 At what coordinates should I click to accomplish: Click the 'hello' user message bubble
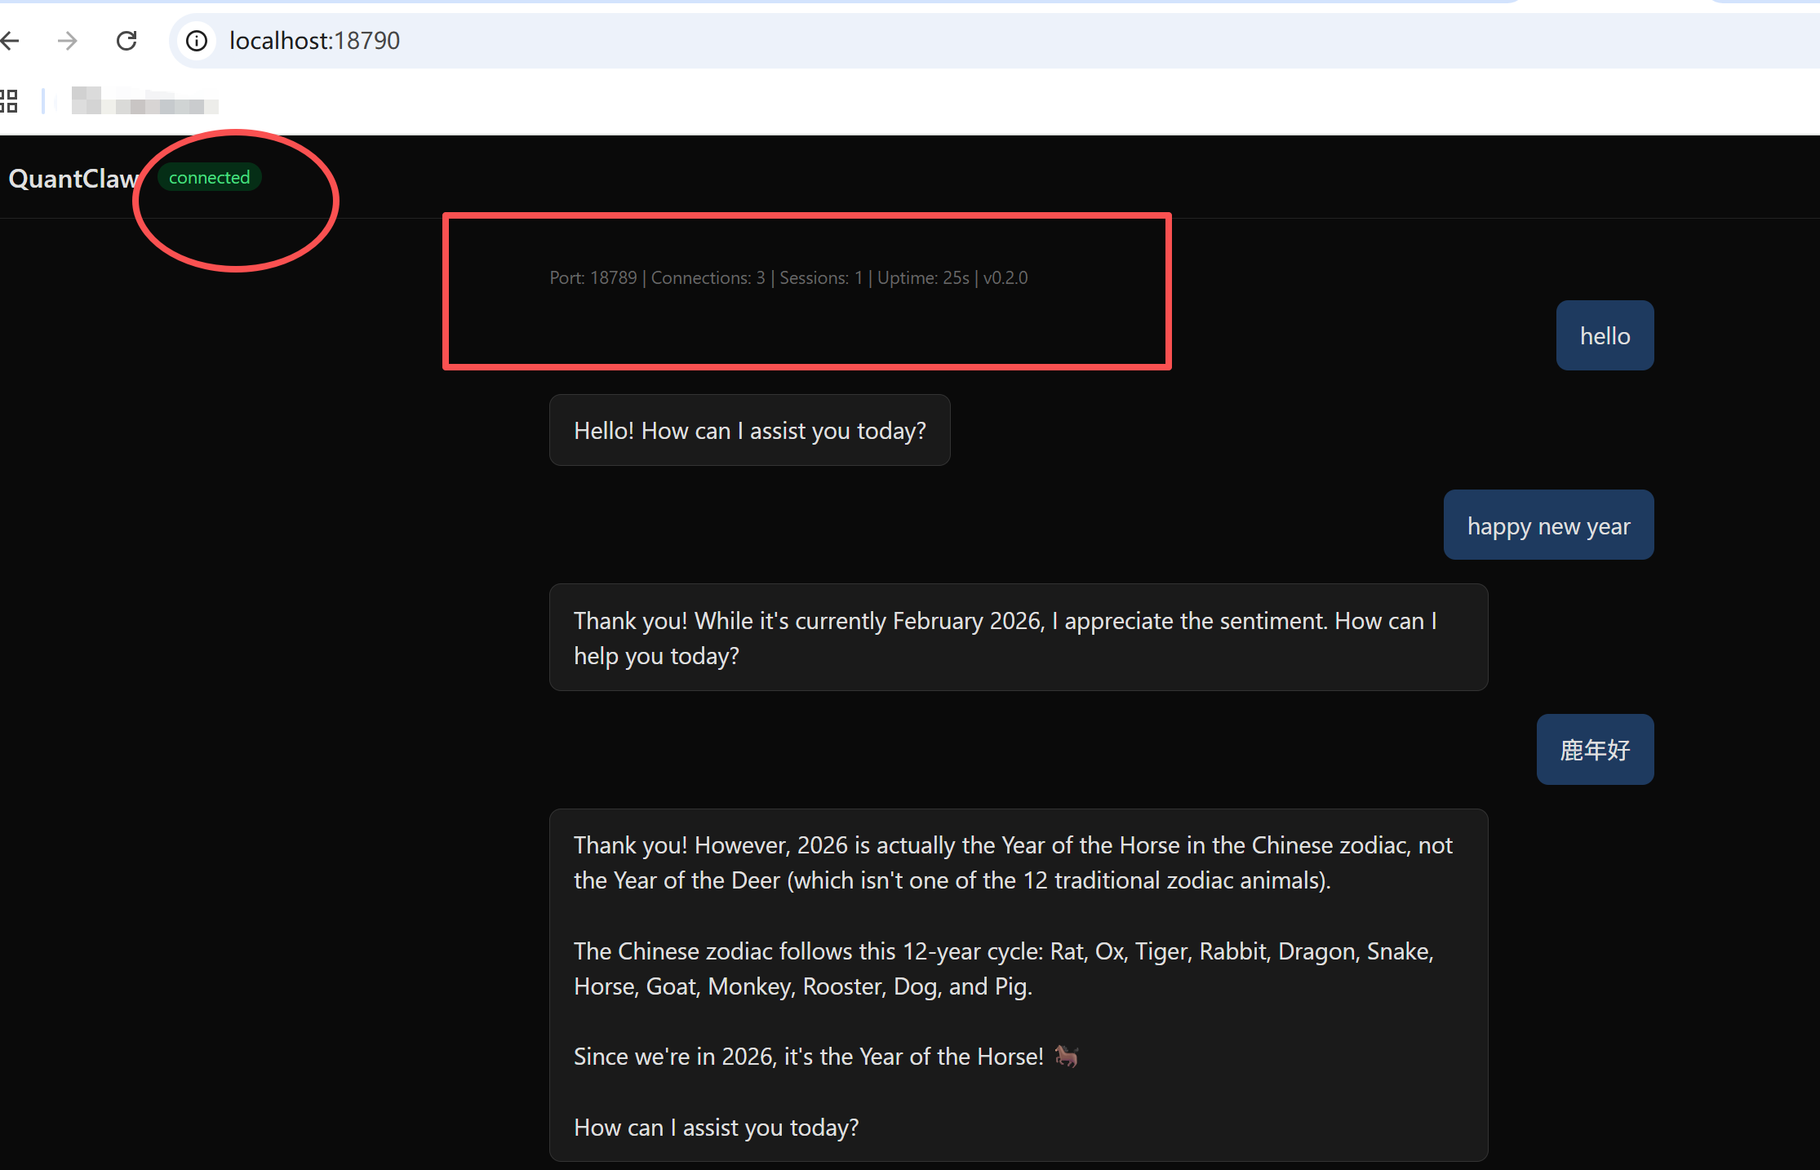tap(1605, 336)
